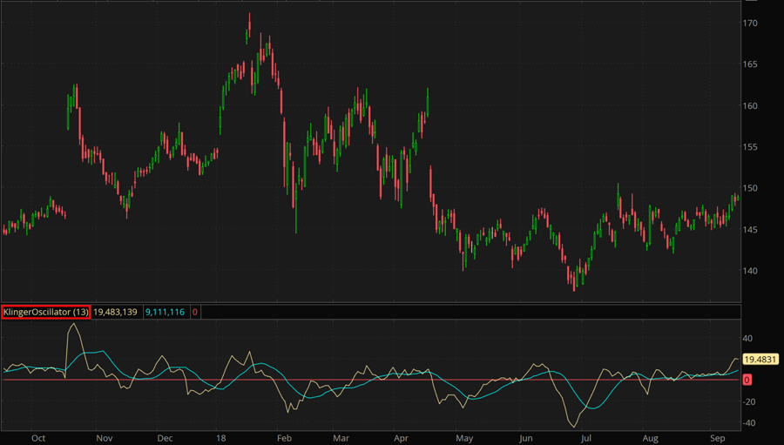Select the -40 level on oscillator axis
784x445 pixels.
[747, 423]
